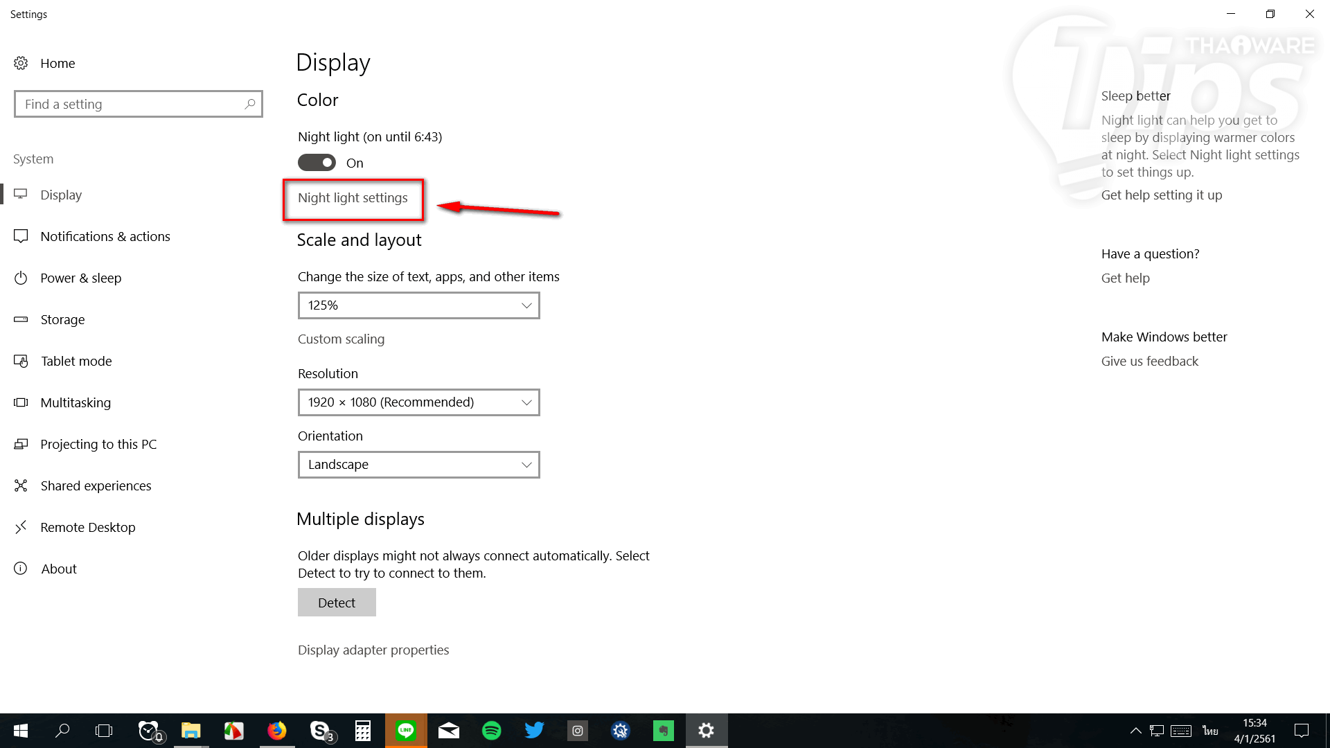Click the Shared experiences icon
Screen dimensions: 1330x748
click(21, 486)
